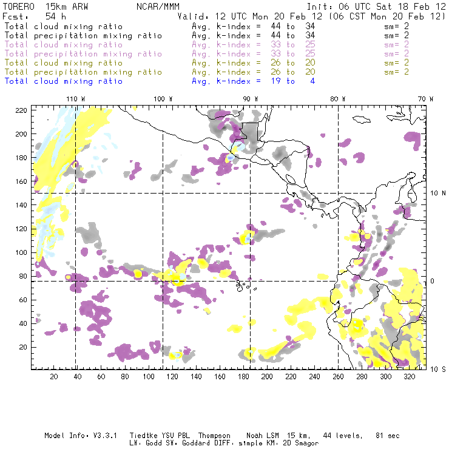Click the olive "Total precipitation mixing ratio" legend label
The width and height of the screenshot is (449, 449).
coord(83,72)
